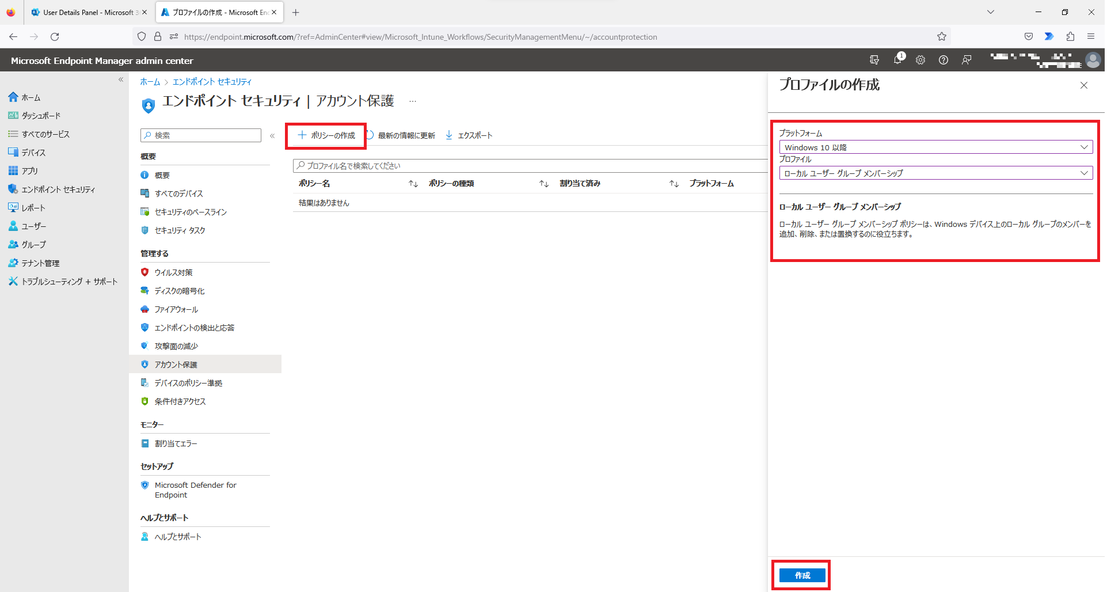Sort by 割り当て済み column arrows
This screenshot has width=1107, height=592.
point(674,184)
